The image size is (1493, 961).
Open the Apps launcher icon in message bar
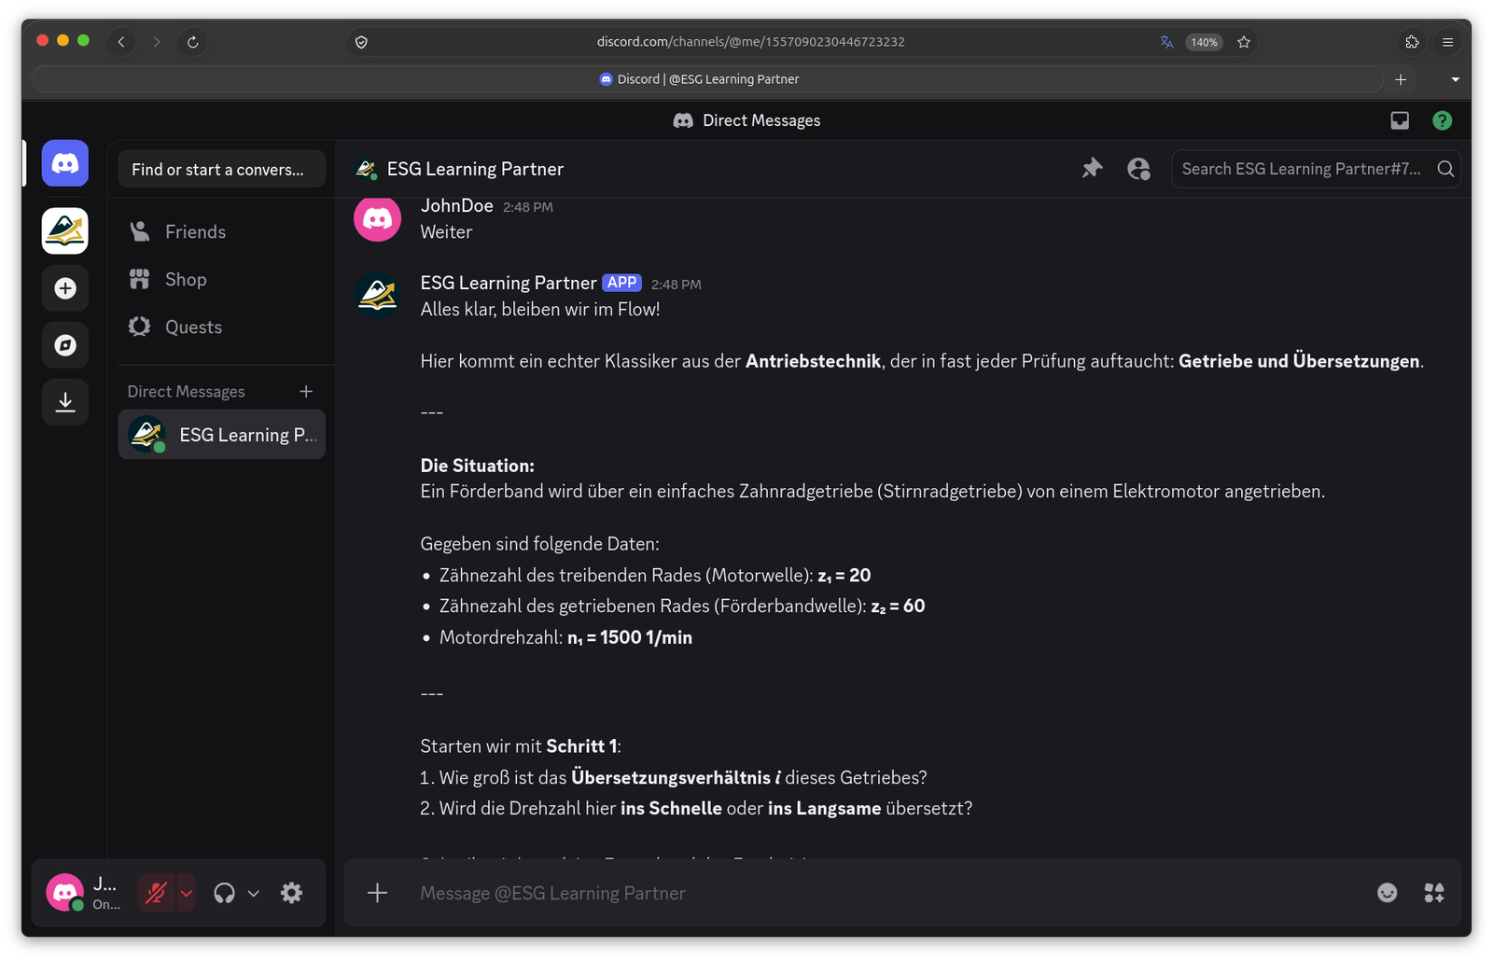tap(1434, 893)
